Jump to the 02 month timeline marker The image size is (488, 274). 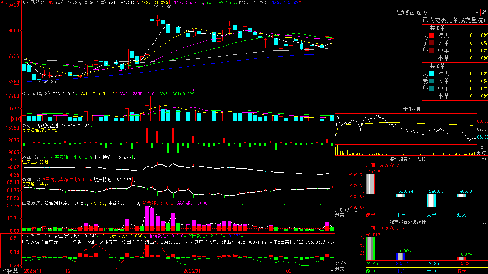click(x=289, y=271)
